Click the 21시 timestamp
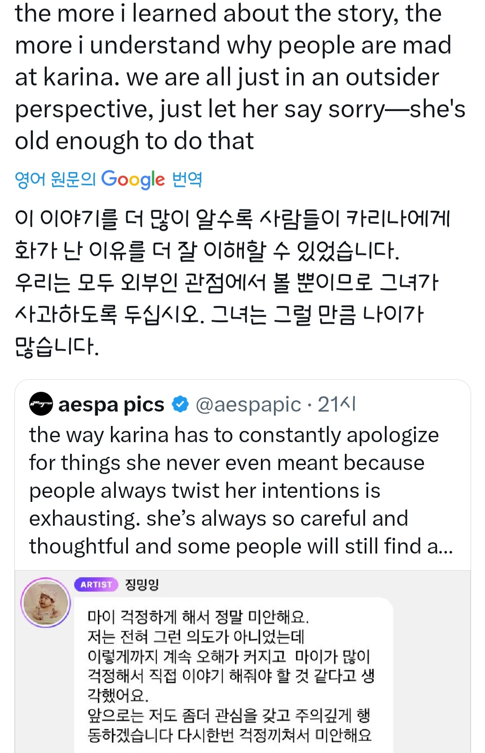 [337, 404]
